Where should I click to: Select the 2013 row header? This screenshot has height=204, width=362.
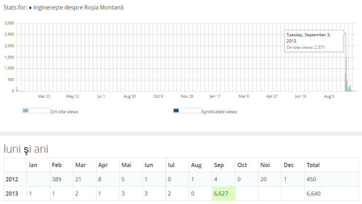coord(13,194)
